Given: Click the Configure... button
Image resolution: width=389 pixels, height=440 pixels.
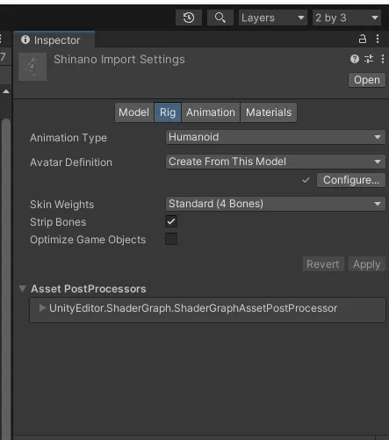Looking at the screenshot, I should tap(351, 180).
